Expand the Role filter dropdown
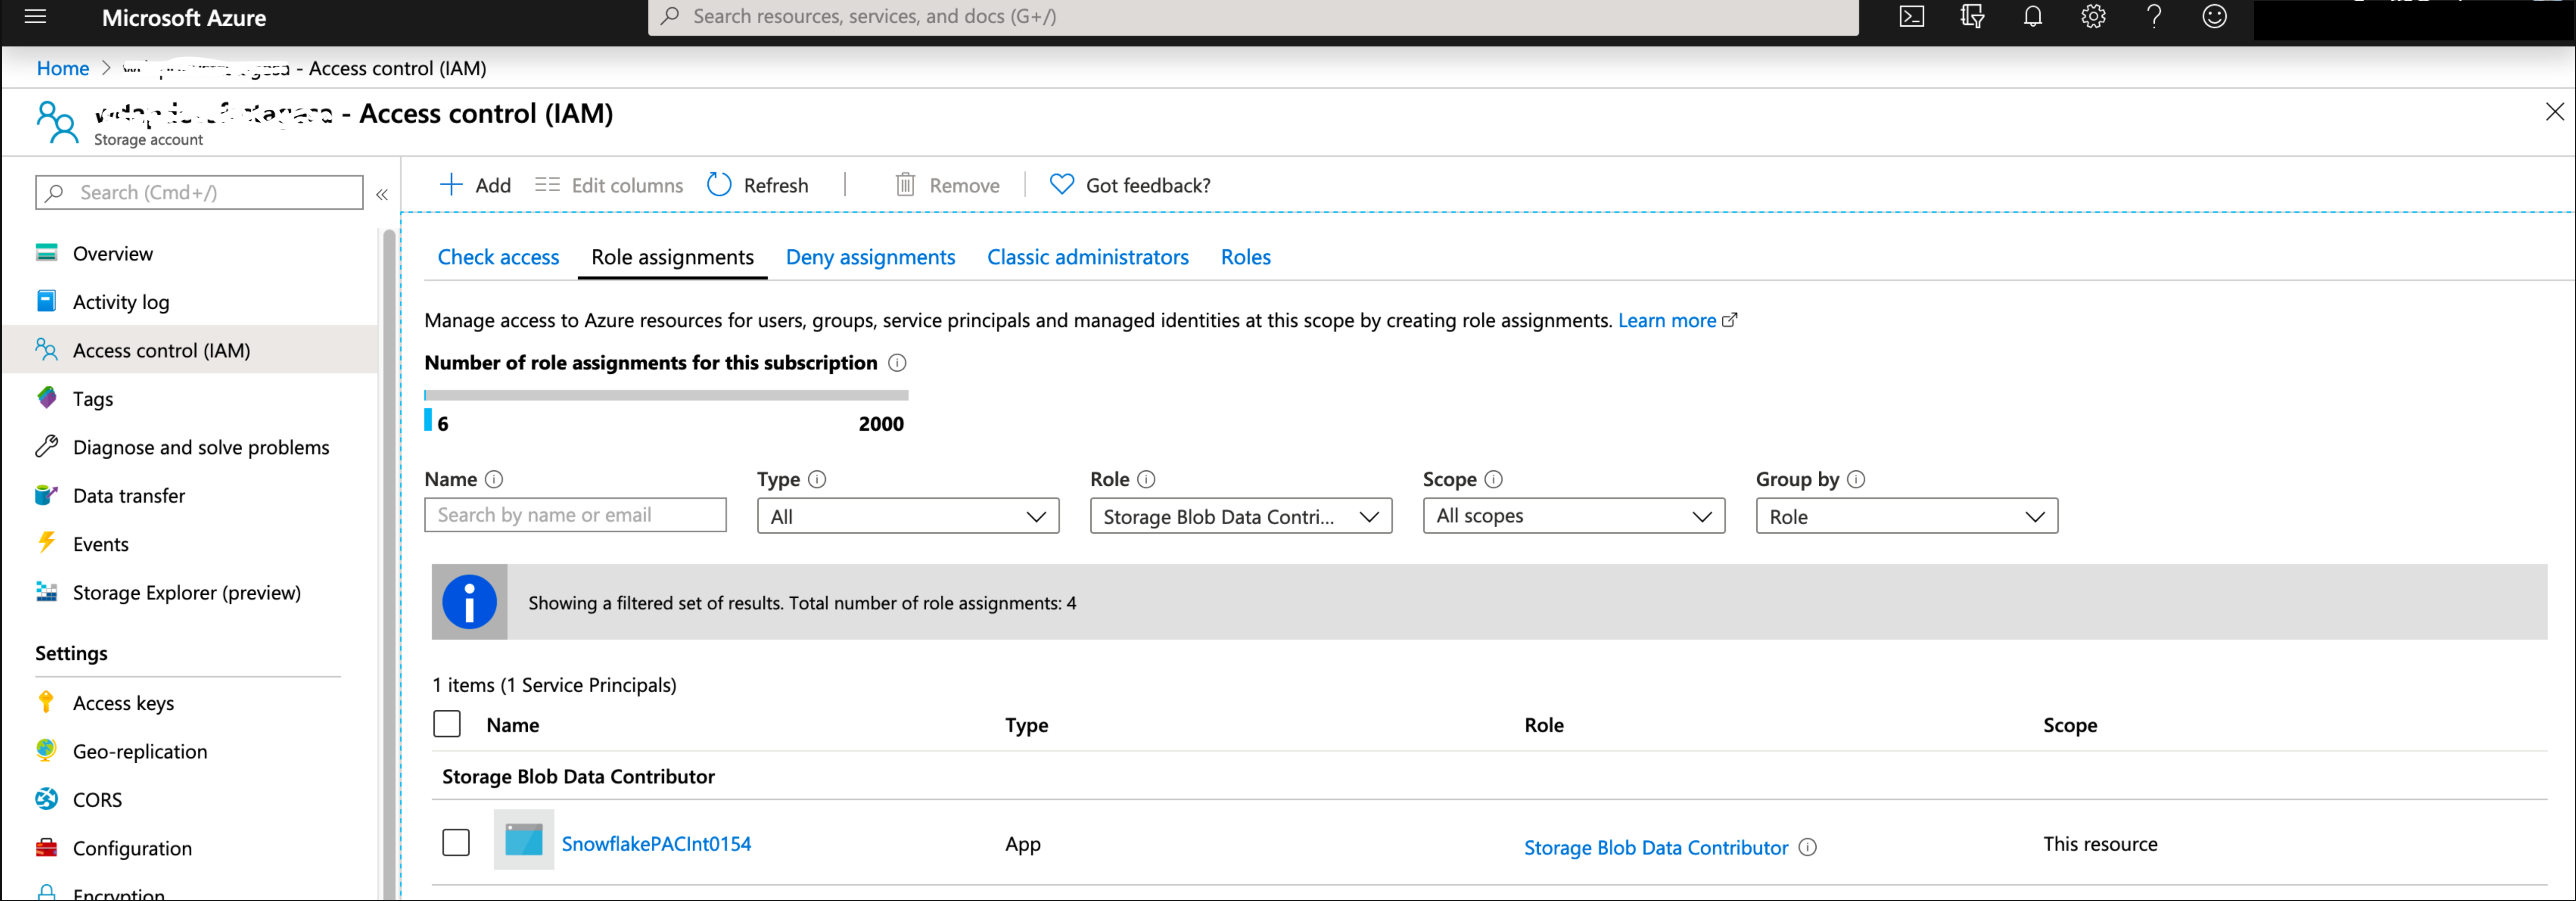2576x901 pixels. tap(1240, 516)
